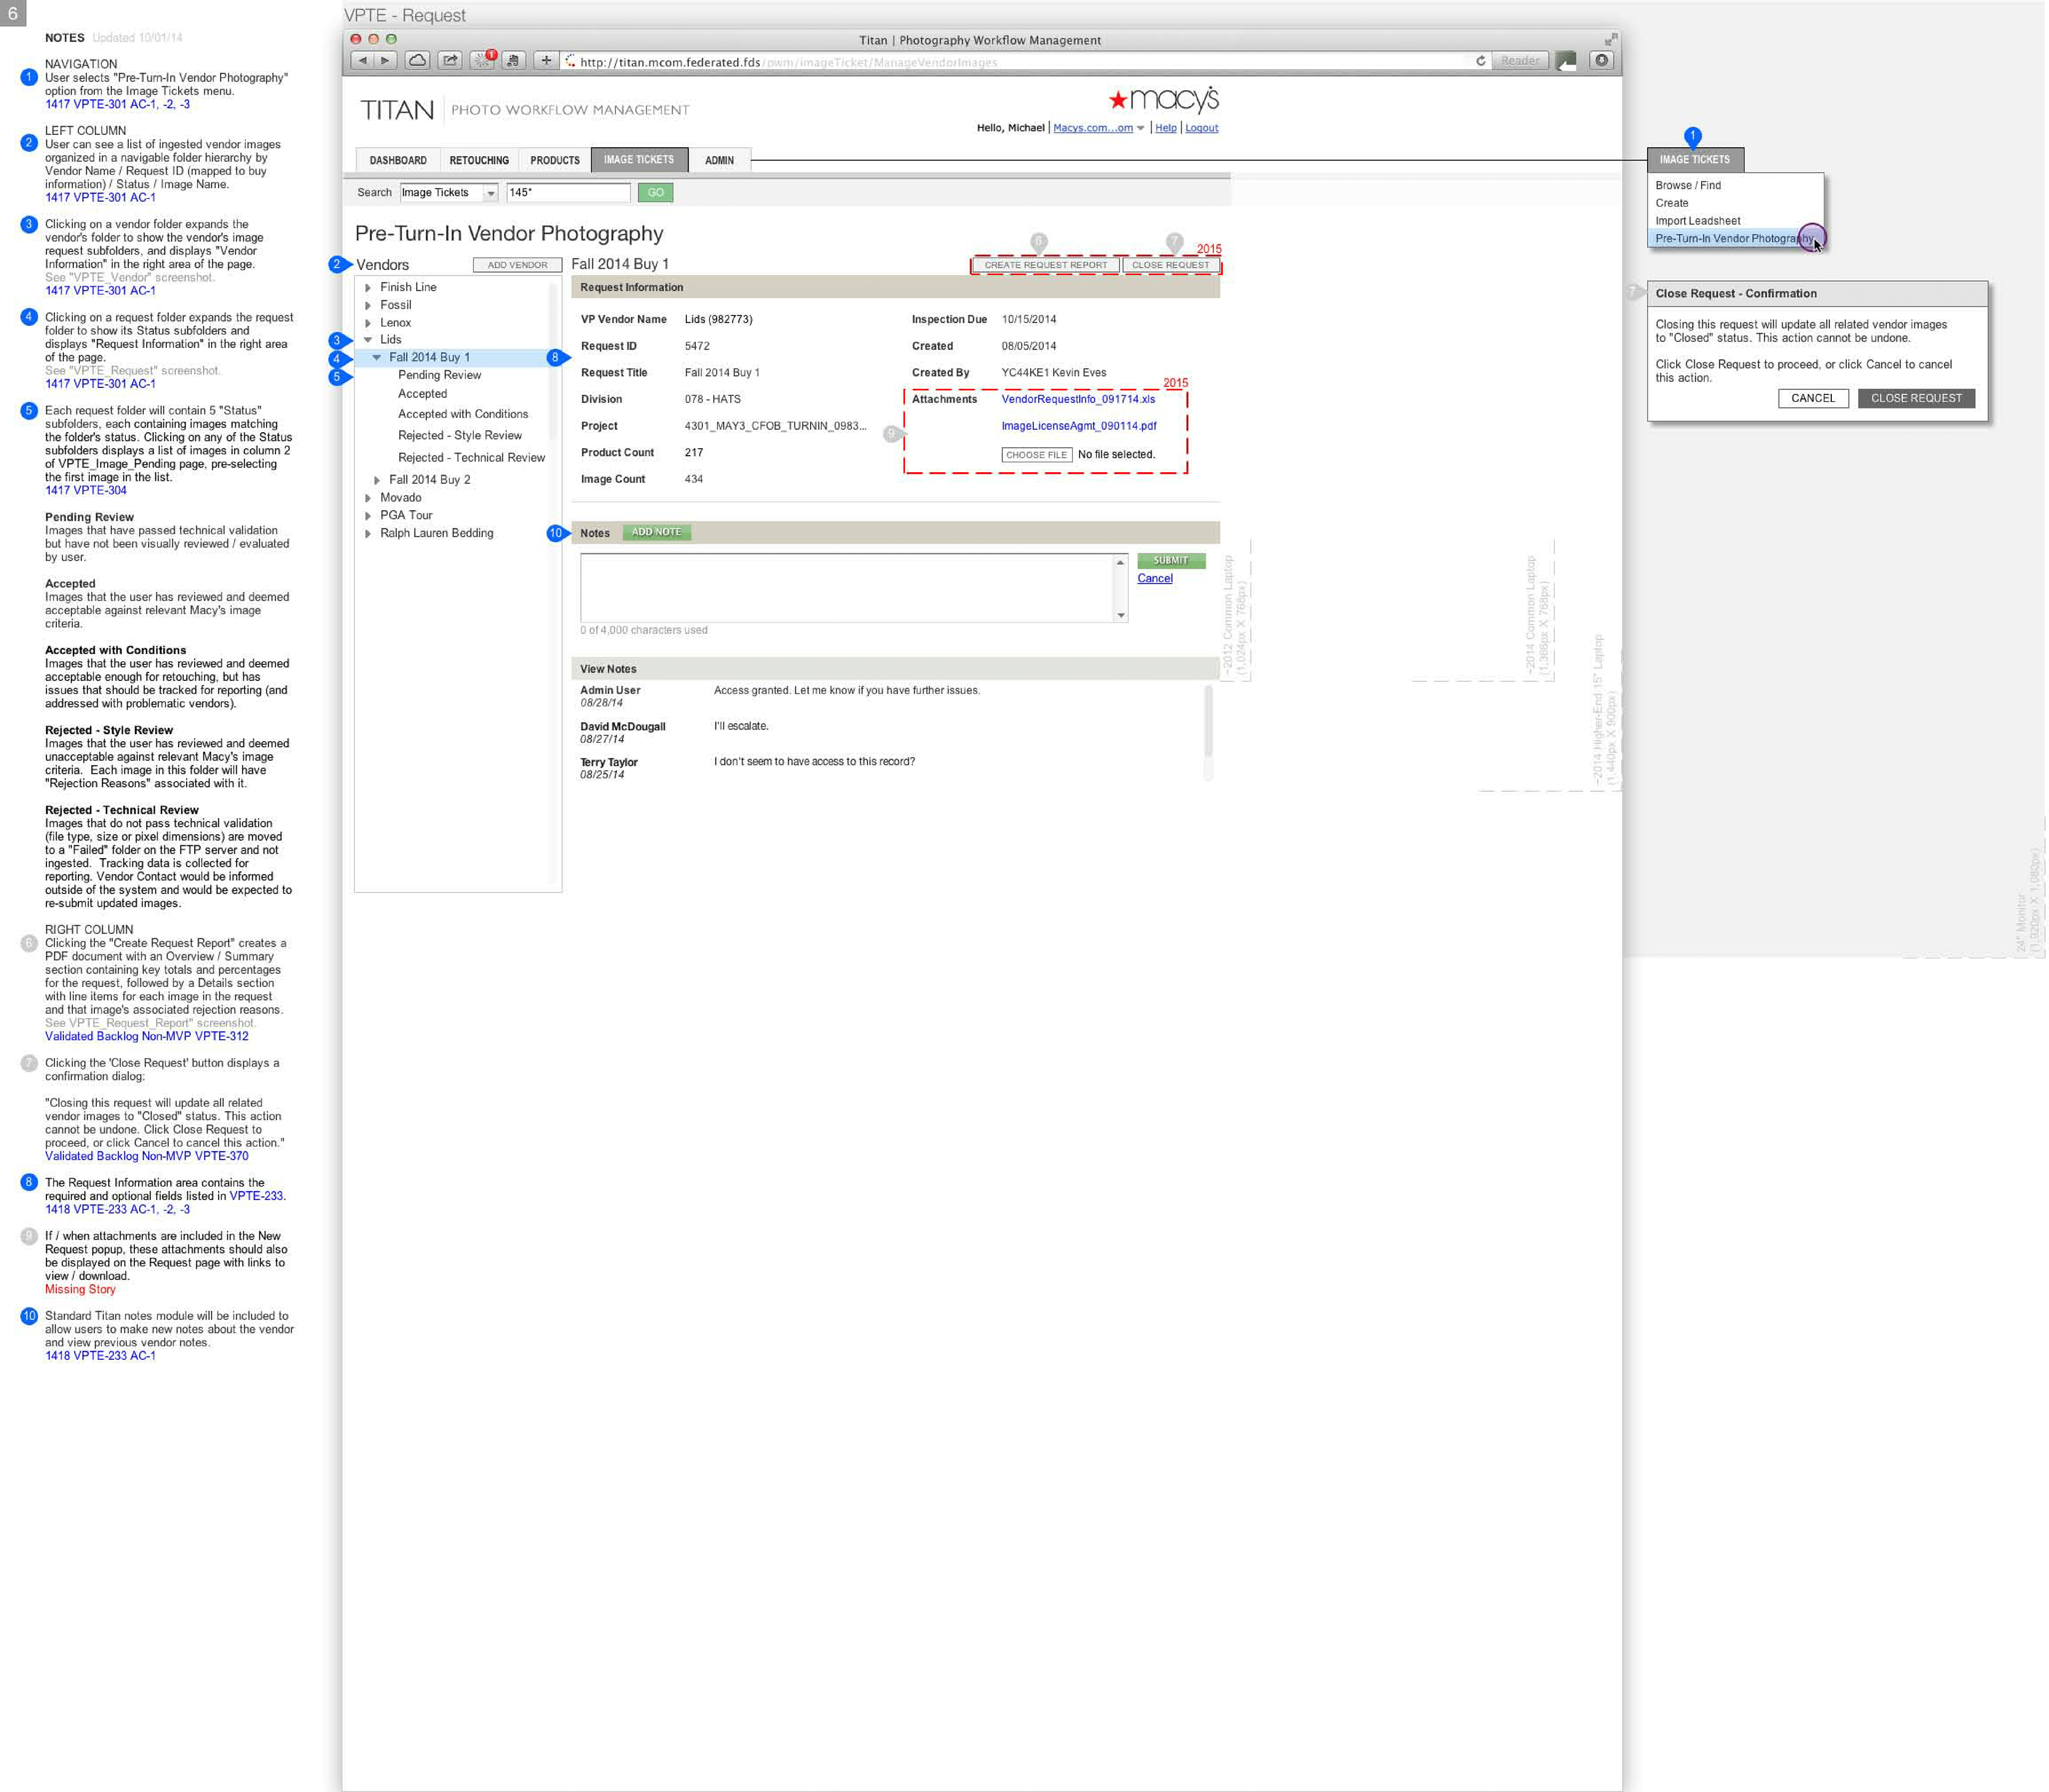Viewport: 2049px width, 1792px height.
Task: Open the VendorRequestInfo_091714.xls attachment link
Action: coord(1078,400)
